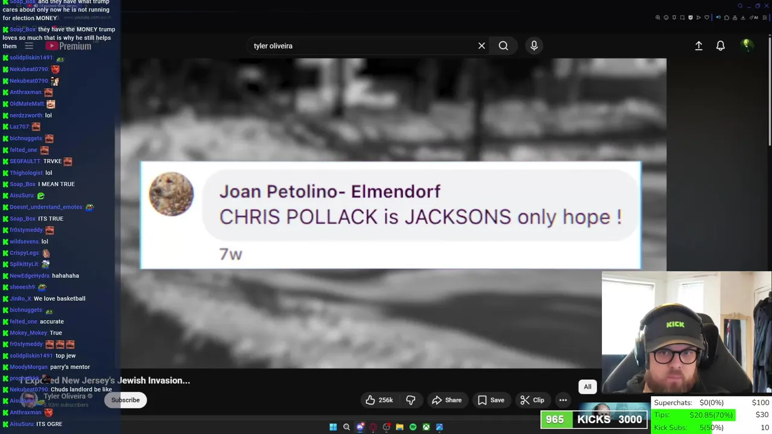Open Spotify from the taskbar
This screenshot has width=772, height=434.
point(413,427)
